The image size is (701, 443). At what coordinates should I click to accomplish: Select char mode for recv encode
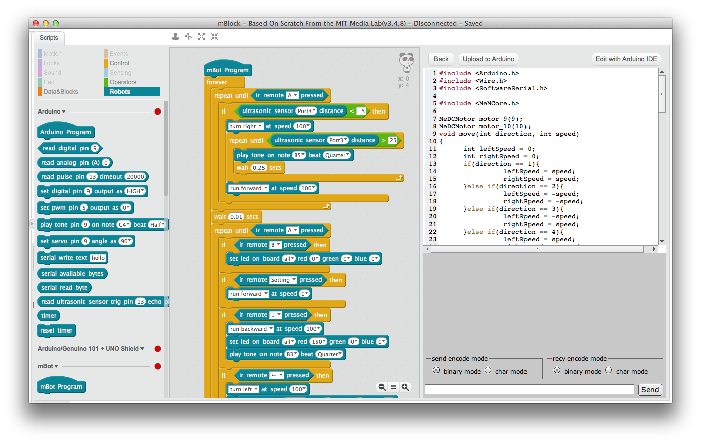[x=609, y=370]
